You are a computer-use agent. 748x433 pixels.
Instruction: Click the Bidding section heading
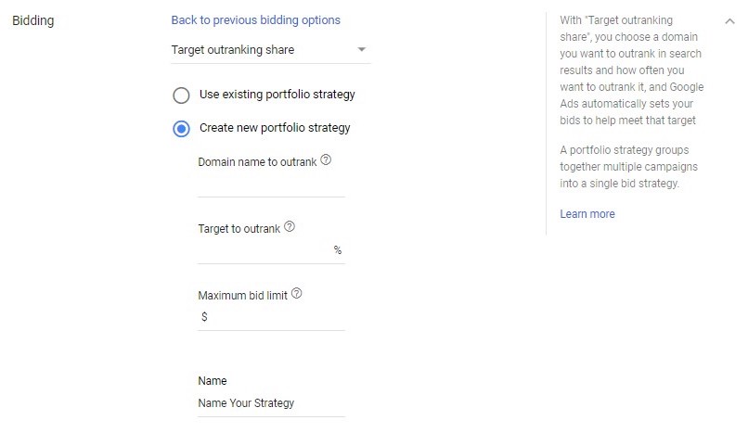click(33, 20)
